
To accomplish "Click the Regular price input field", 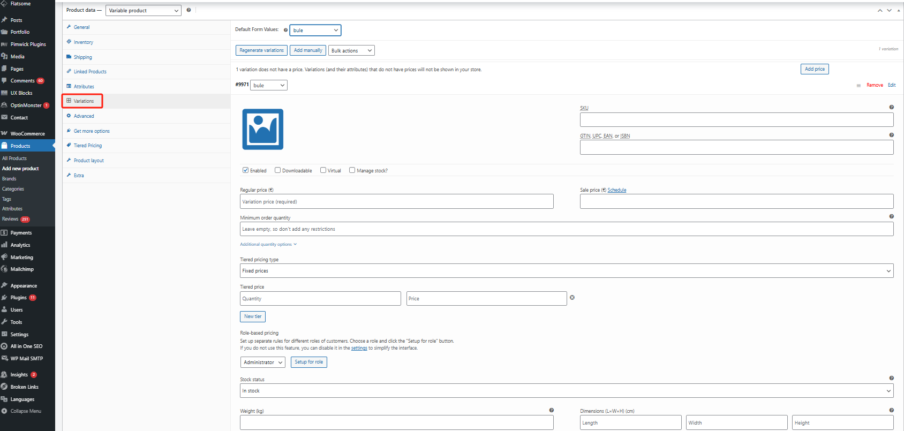I will tap(397, 201).
